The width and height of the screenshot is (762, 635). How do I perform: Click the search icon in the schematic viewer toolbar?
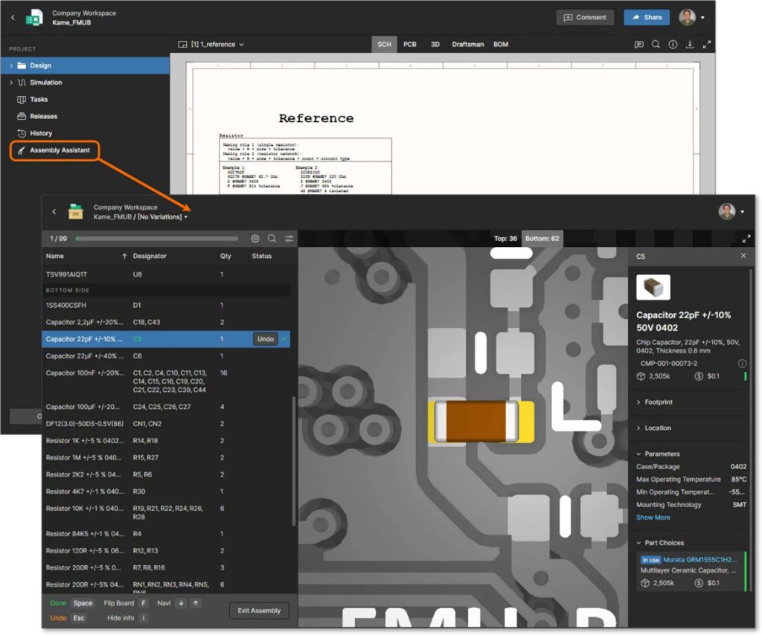pos(656,44)
